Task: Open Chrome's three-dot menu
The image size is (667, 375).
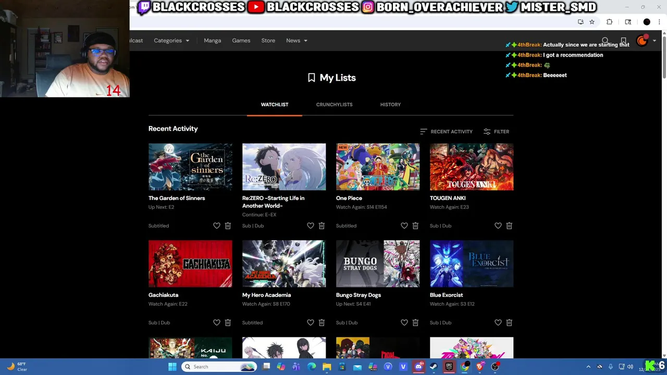Action: click(x=659, y=22)
